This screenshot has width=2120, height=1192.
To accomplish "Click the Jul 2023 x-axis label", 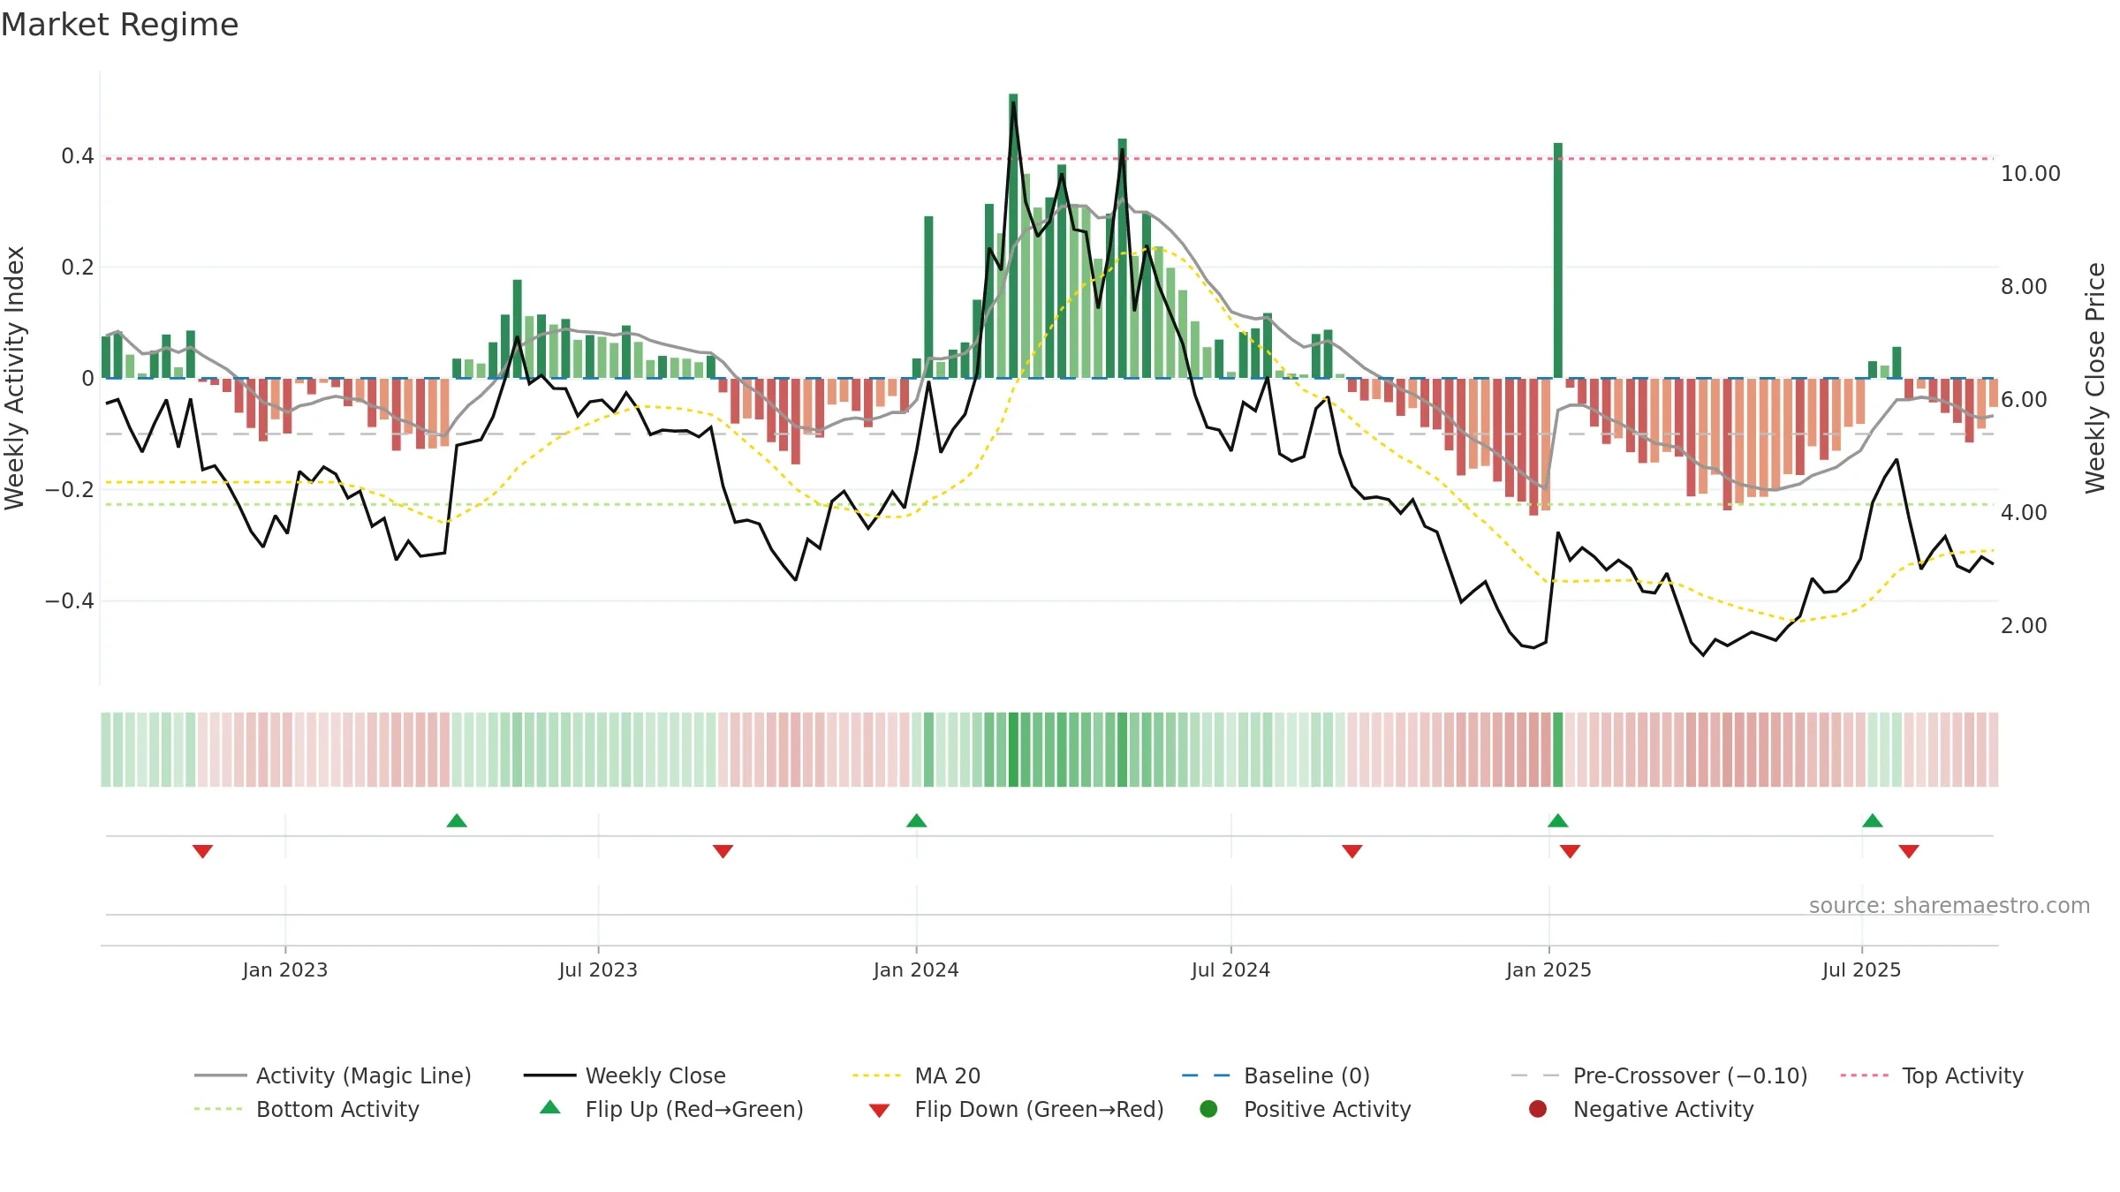I will click(598, 969).
